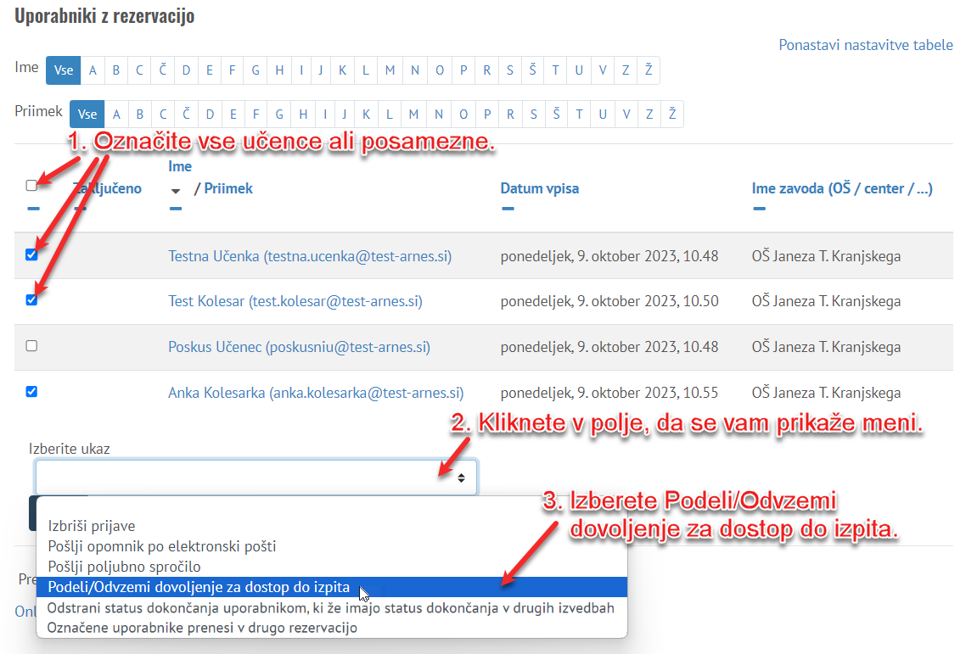Click the dash icon below select-all checkbox
Screen dimensions: 966x654
coord(33,208)
